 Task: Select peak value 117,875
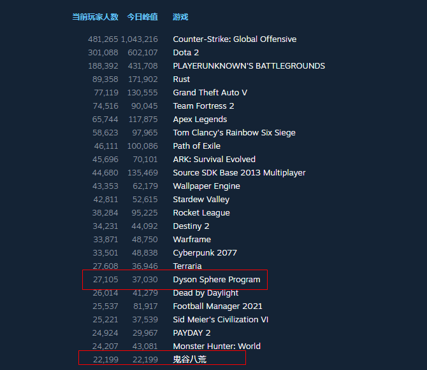(x=143, y=120)
